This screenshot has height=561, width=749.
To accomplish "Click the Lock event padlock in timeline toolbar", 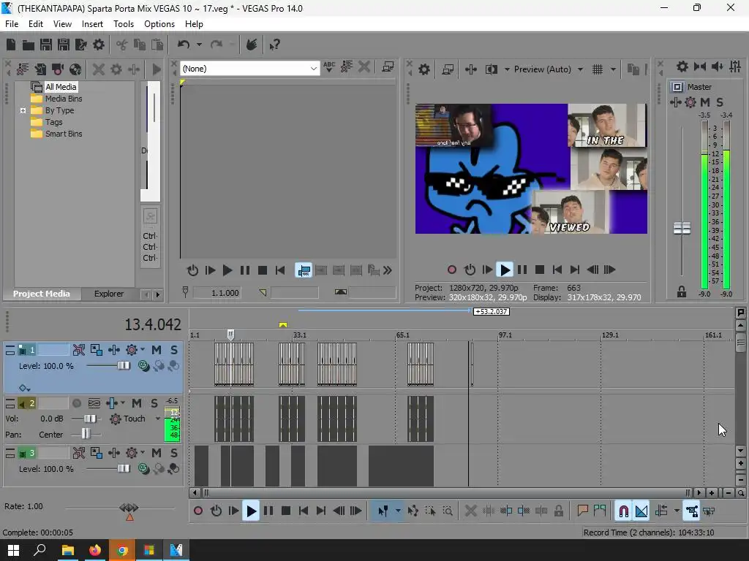I will point(558,511).
